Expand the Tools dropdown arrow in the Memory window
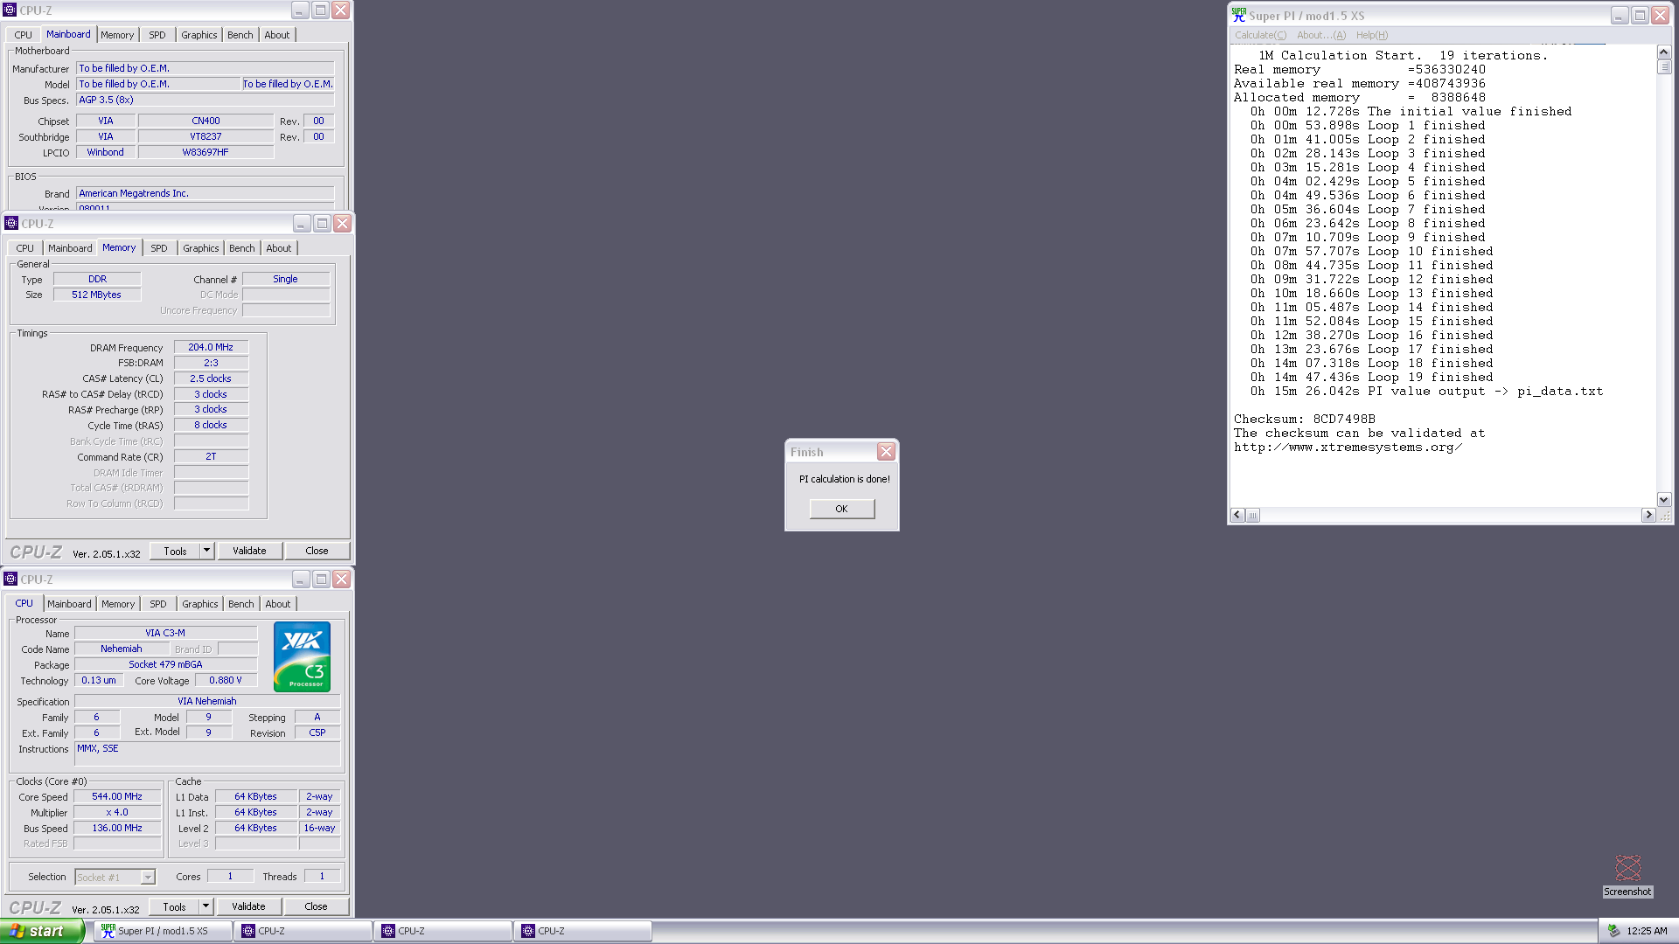1679x944 pixels. 206,551
